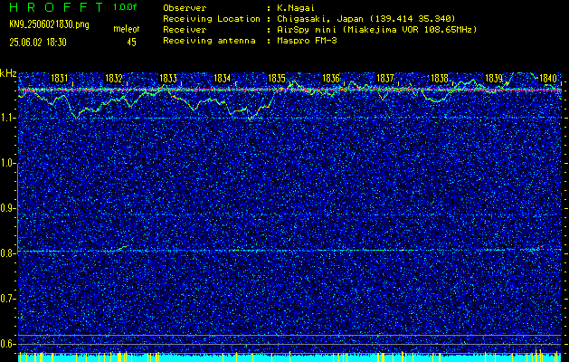Select the Chigasaki, Japan location value
This screenshot has width=569, height=362.
[x=366, y=19]
